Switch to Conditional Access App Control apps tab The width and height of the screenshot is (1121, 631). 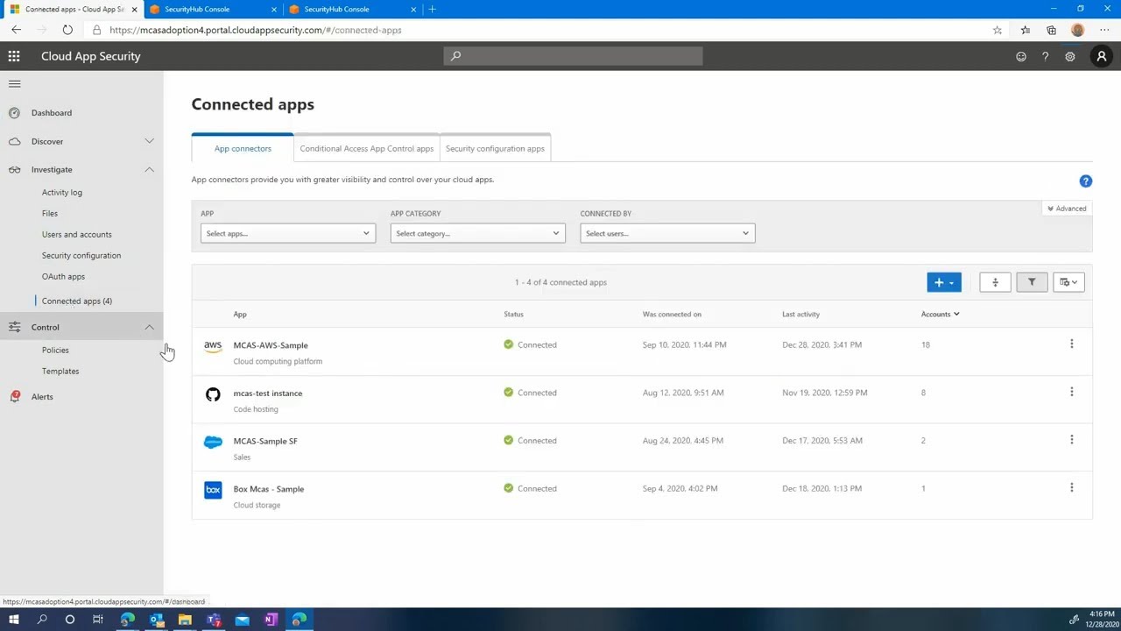point(367,148)
